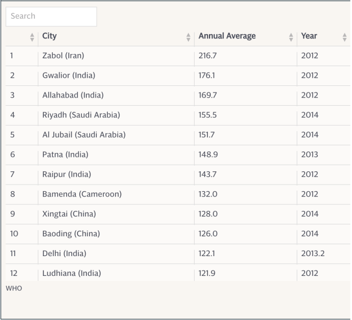Viewport: 352px width, 320px height.
Task: Select the Gwalior (India) city cell
Action: coord(67,75)
